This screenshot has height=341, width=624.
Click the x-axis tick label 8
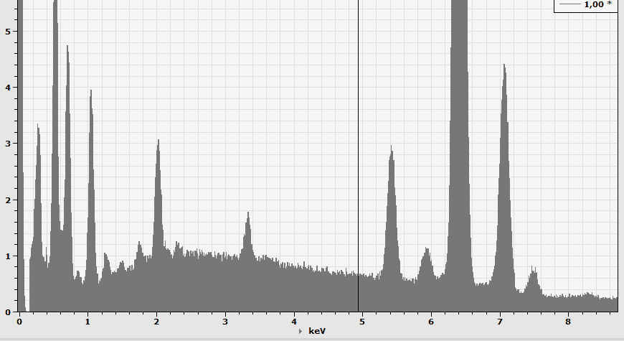(568, 321)
